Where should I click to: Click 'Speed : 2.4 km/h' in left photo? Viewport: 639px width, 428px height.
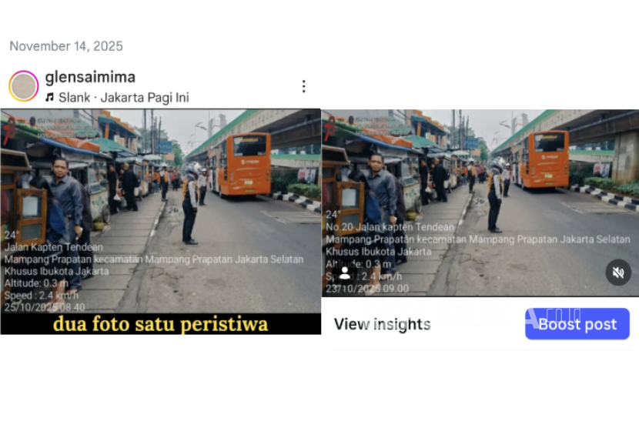tap(42, 295)
